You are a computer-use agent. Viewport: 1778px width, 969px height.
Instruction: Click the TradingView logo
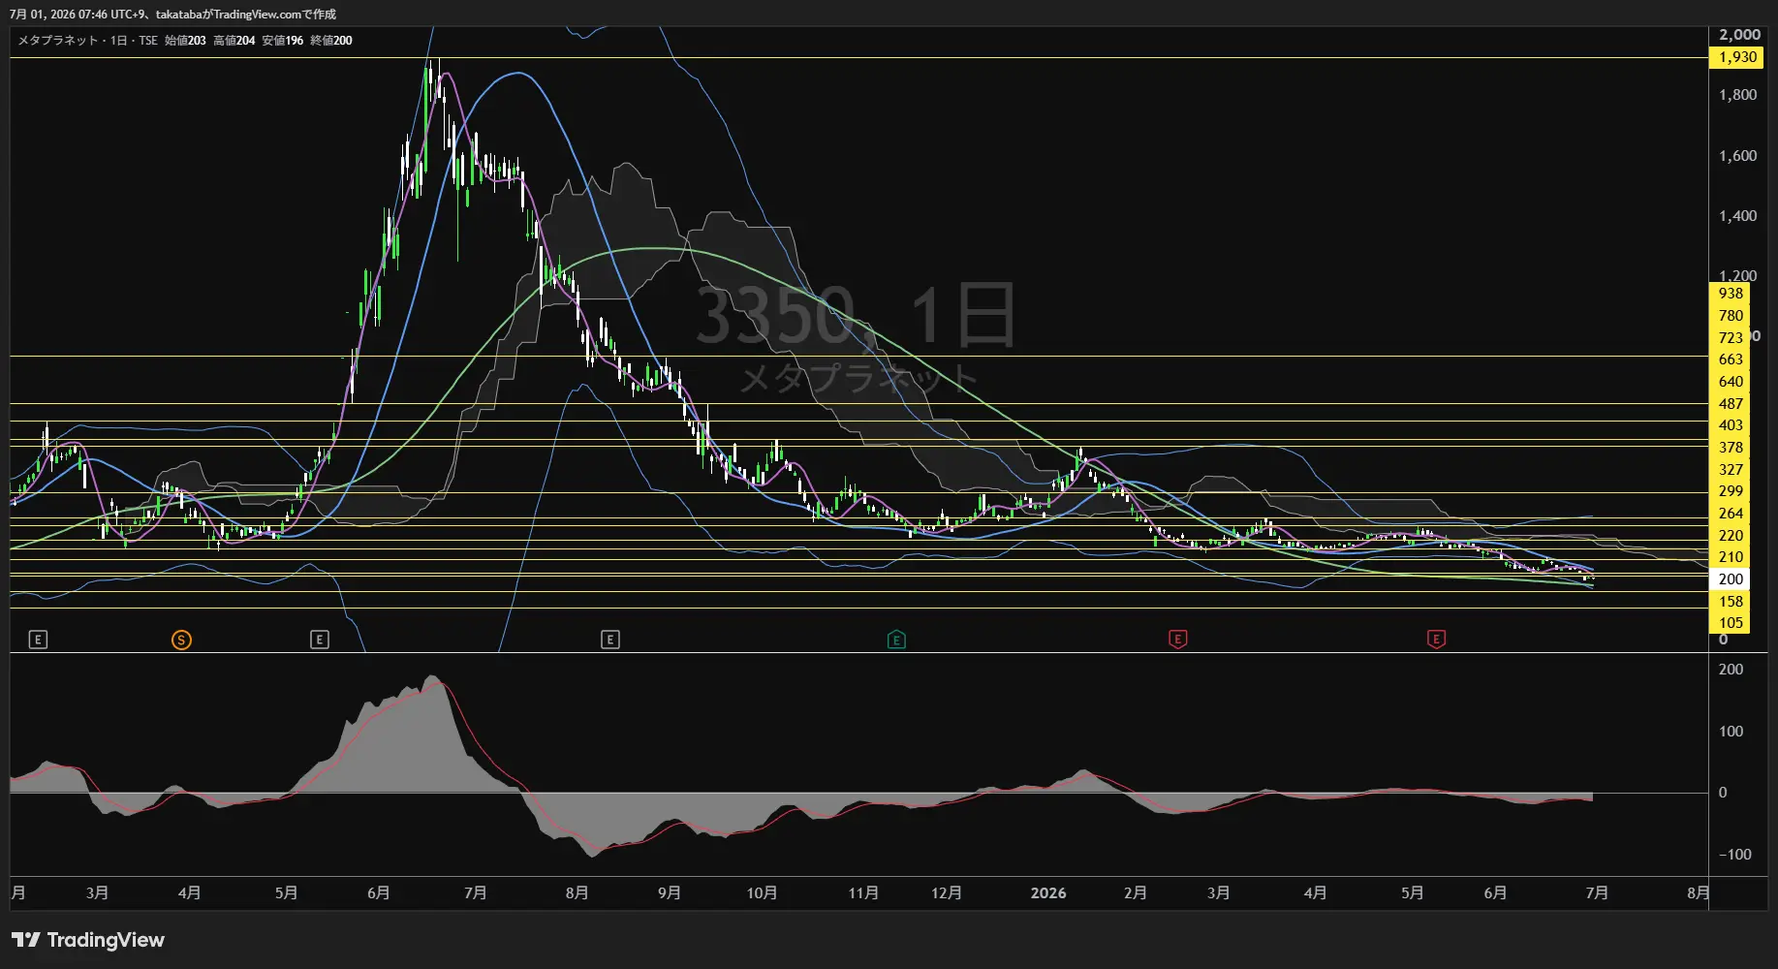pyautogui.click(x=88, y=940)
